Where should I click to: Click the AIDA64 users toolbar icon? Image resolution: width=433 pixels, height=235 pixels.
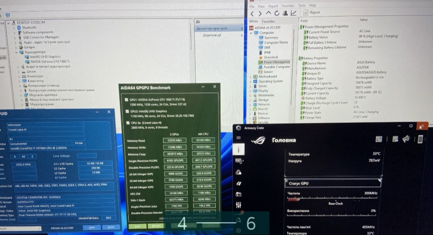285,13
